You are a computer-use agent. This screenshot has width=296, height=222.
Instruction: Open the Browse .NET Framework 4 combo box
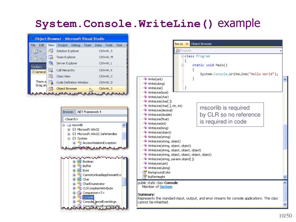[x=101, y=112]
